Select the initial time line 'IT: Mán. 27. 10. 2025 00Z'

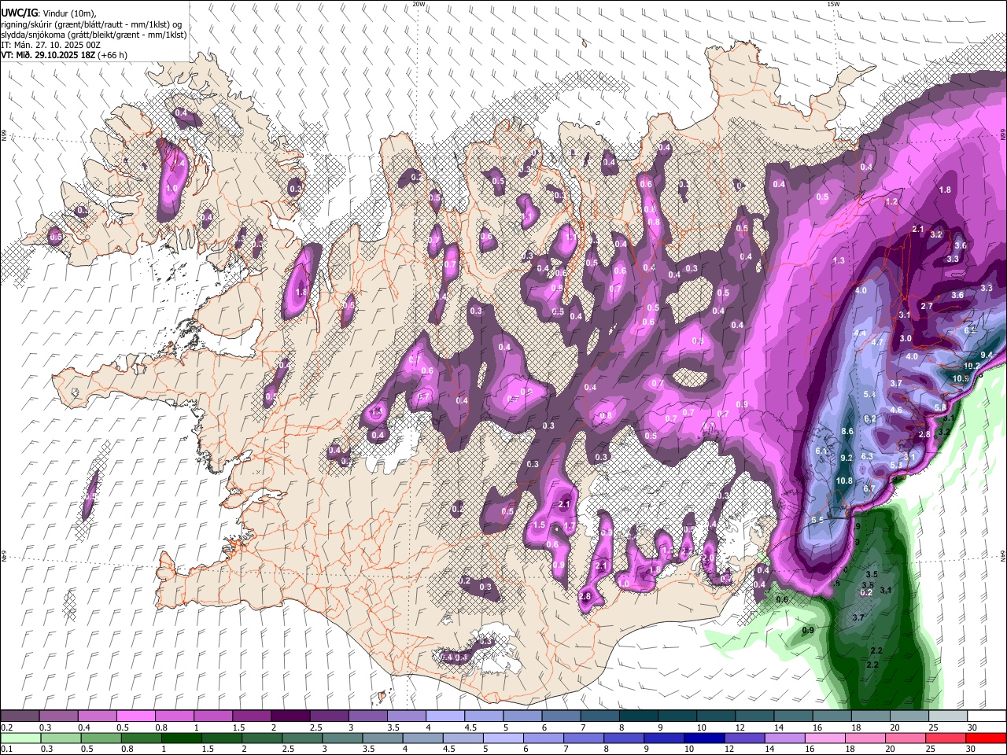[x=51, y=45]
